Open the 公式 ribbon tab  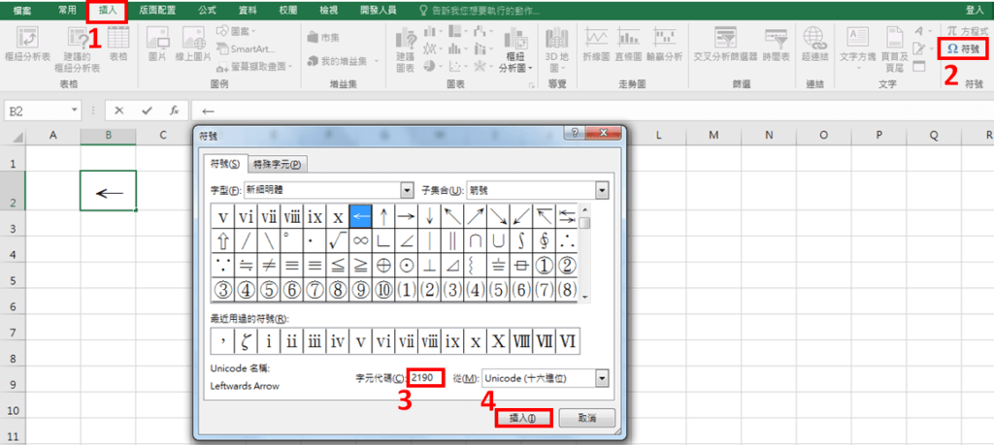click(x=207, y=9)
